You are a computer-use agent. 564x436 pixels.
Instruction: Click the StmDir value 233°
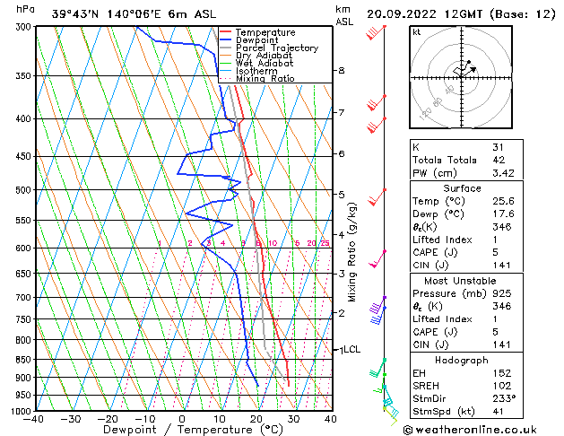504,398
